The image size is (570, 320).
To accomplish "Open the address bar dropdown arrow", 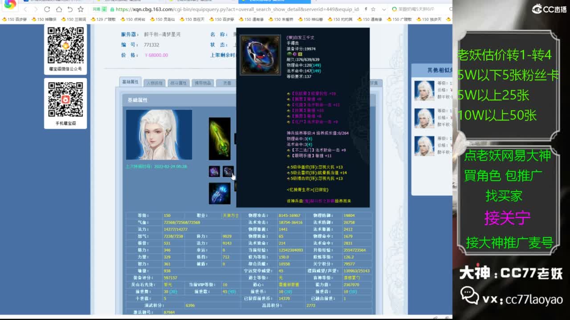I will [384, 9].
